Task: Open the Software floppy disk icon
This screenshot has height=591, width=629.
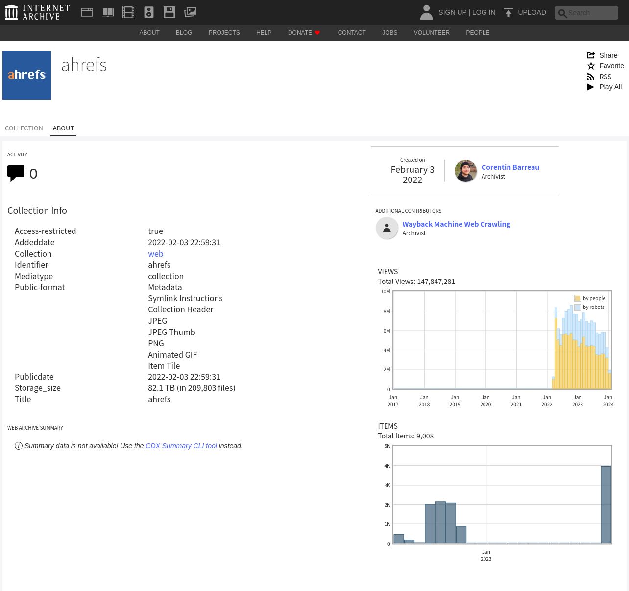Action: pyautogui.click(x=169, y=12)
